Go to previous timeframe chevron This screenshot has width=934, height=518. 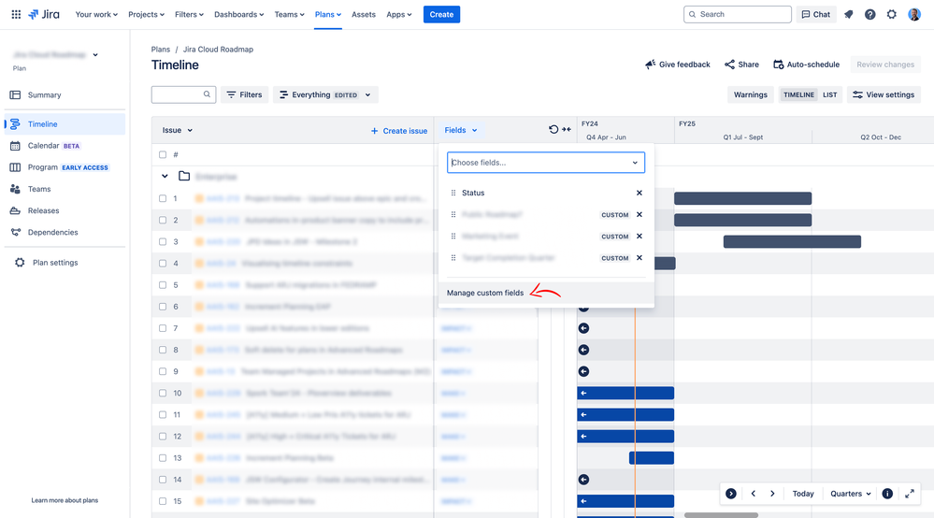[753, 494]
